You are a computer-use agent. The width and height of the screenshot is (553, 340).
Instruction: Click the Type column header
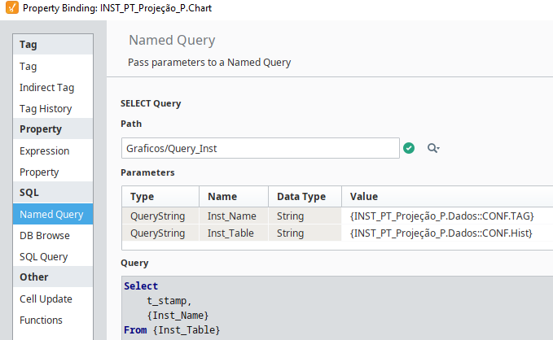click(160, 196)
